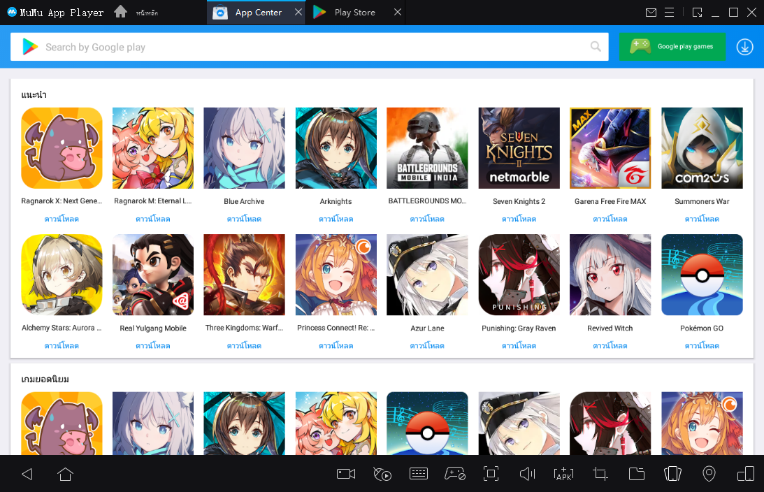The image size is (764, 492).
Task: Click the green Google play games button
Action: 672,47
